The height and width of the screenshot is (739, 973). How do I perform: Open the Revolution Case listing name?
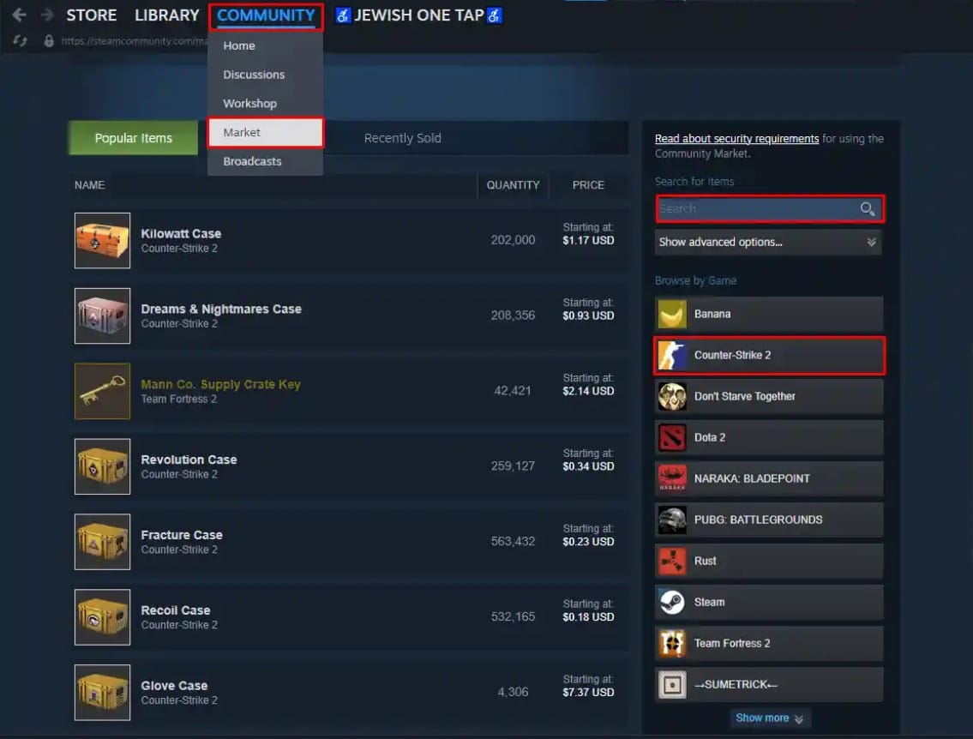point(189,460)
